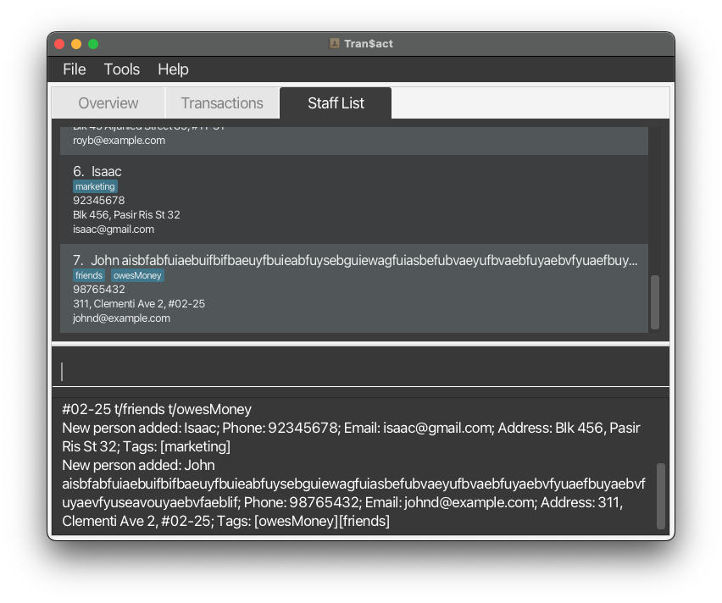Click address Blk 456, Pasir Ris St 32
Screen dimensions: 722x603
[126, 215]
